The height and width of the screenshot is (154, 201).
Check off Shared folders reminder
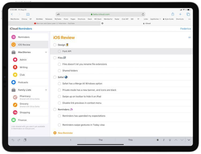pyautogui.click(x=59, y=71)
